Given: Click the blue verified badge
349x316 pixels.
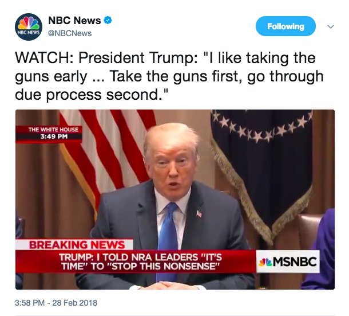Looking at the screenshot, I should (108, 21).
